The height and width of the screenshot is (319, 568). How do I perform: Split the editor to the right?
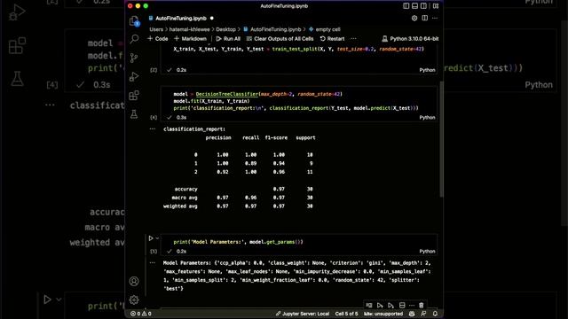tap(424, 18)
